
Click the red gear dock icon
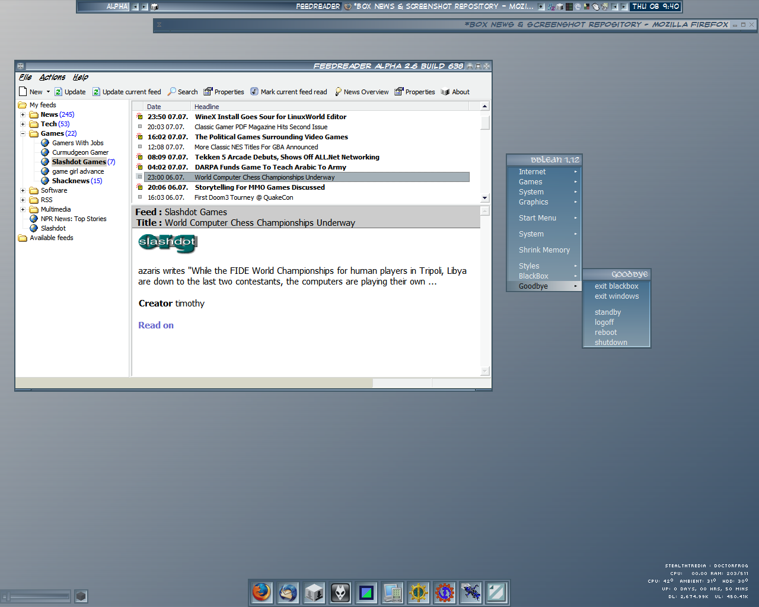click(x=445, y=592)
